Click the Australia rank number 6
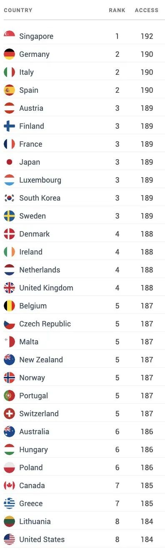 pos(117,432)
